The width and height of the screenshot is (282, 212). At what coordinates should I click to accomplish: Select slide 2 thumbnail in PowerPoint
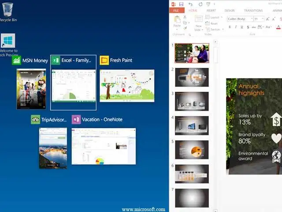[192, 77]
